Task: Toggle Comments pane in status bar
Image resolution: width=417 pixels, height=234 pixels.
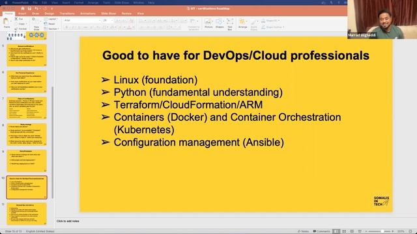Action: (x=321, y=231)
